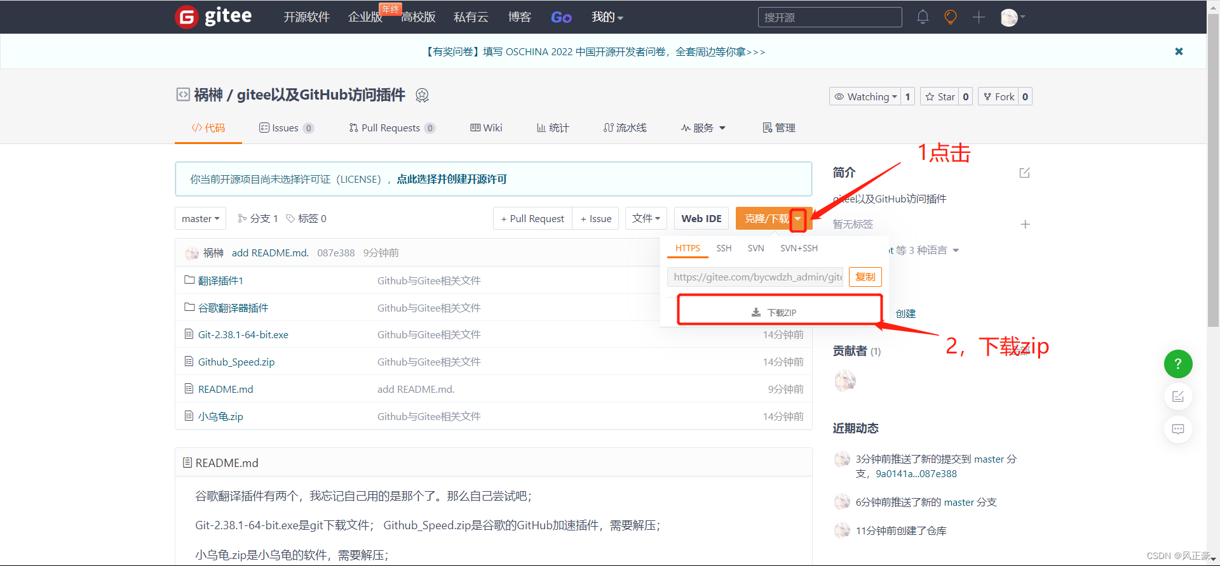
Task: Open the Issues tab
Action: (286, 128)
